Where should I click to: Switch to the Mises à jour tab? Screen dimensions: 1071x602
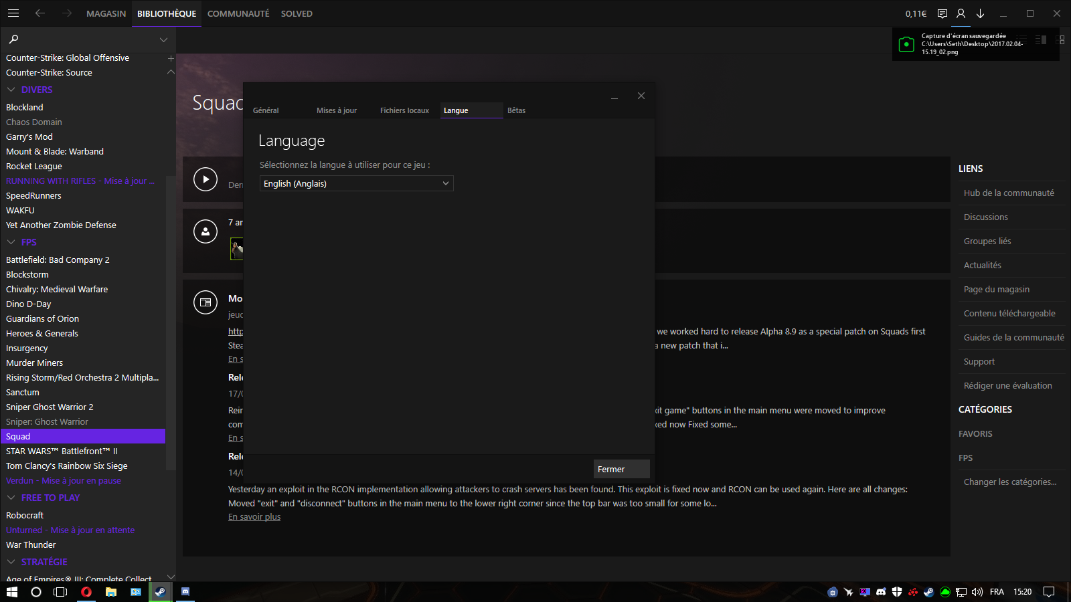coord(337,110)
